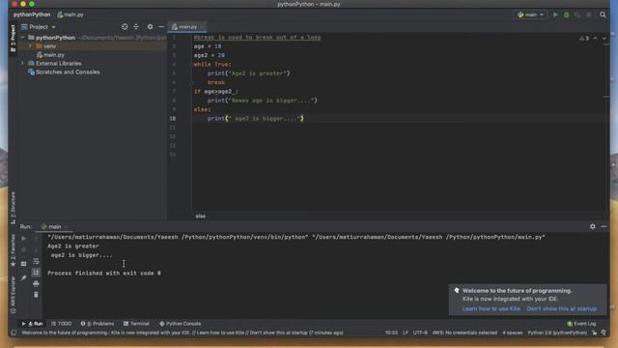The image size is (618, 348).
Task: Go to previous highlighted problem arrow
Action: (595, 38)
